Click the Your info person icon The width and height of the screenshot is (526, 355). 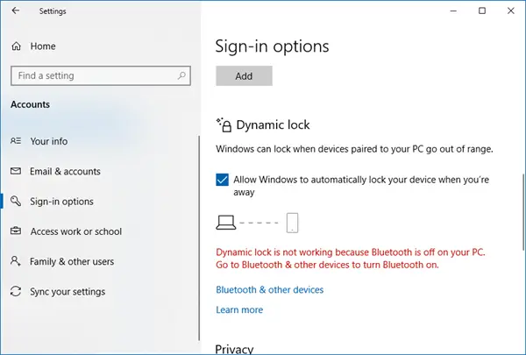(16, 141)
